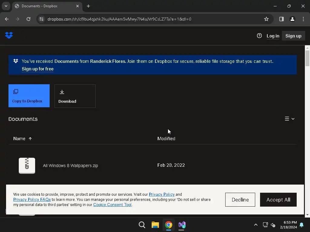Bookmark this page with star icon

(x=266, y=19)
